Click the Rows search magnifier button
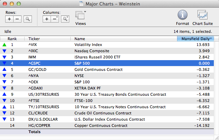 pos(28,19)
